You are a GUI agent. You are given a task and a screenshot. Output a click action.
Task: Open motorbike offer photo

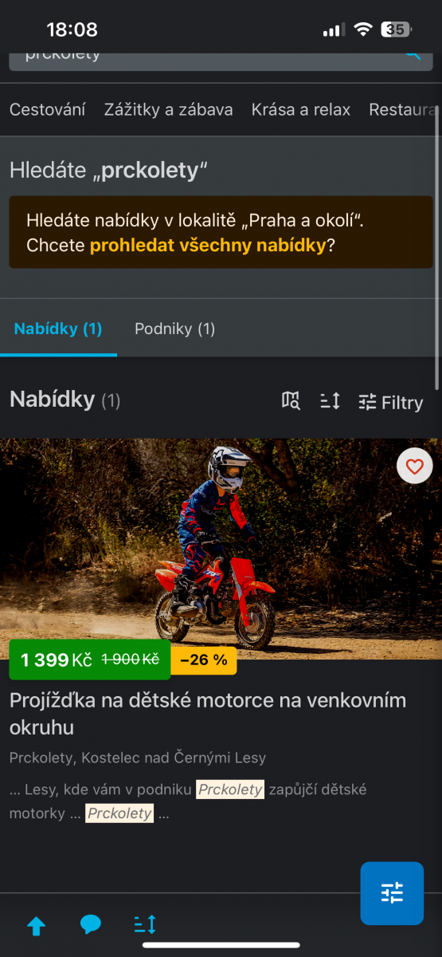point(221,549)
